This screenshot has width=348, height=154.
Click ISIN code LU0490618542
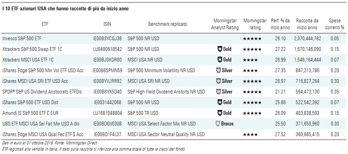[107, 49]
